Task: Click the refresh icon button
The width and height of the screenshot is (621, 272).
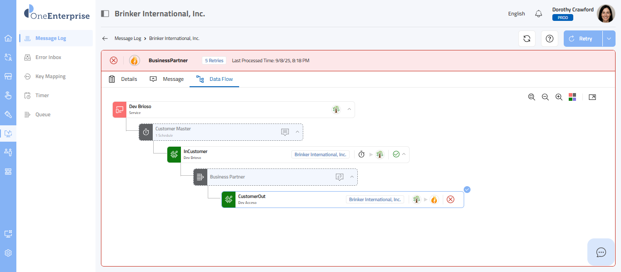Action: pos(527,39)
